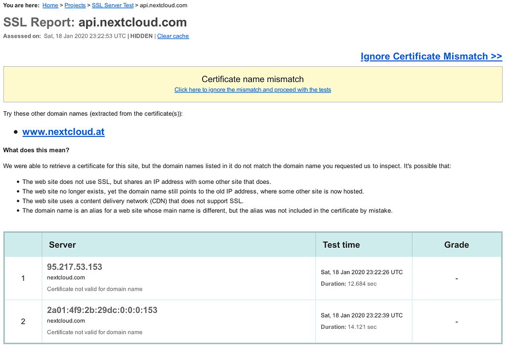Select the grade dash for server 1
Viewport: 506px width, 349px height.
(456, 278)
